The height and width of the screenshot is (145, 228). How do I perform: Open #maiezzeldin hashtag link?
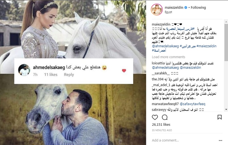(x=206, y=46)
